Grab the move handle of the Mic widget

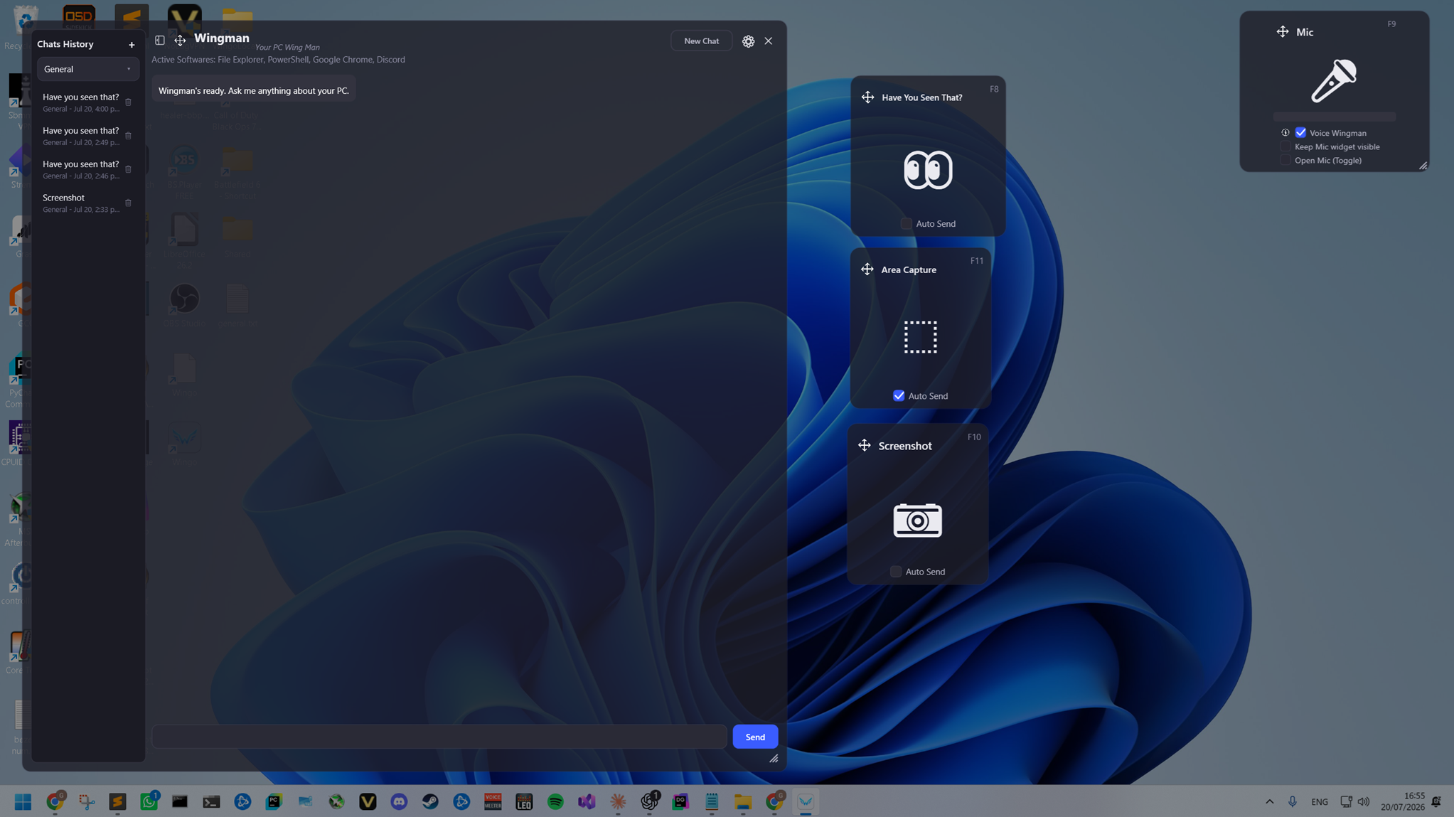click(1283, 31)
